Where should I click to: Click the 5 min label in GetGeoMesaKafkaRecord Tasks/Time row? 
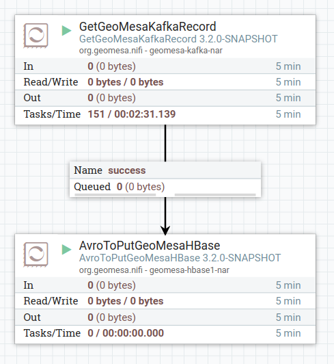click(288, 114)
